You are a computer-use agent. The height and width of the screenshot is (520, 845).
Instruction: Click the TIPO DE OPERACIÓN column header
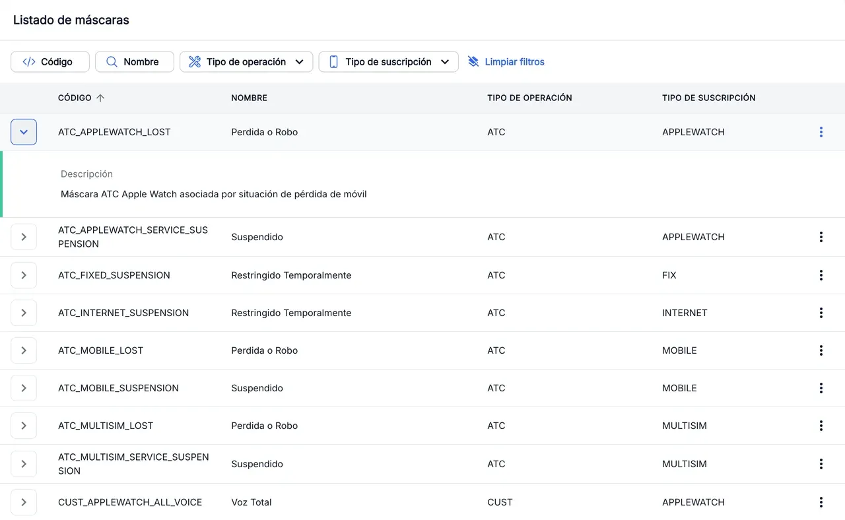(x=529, y=98)
